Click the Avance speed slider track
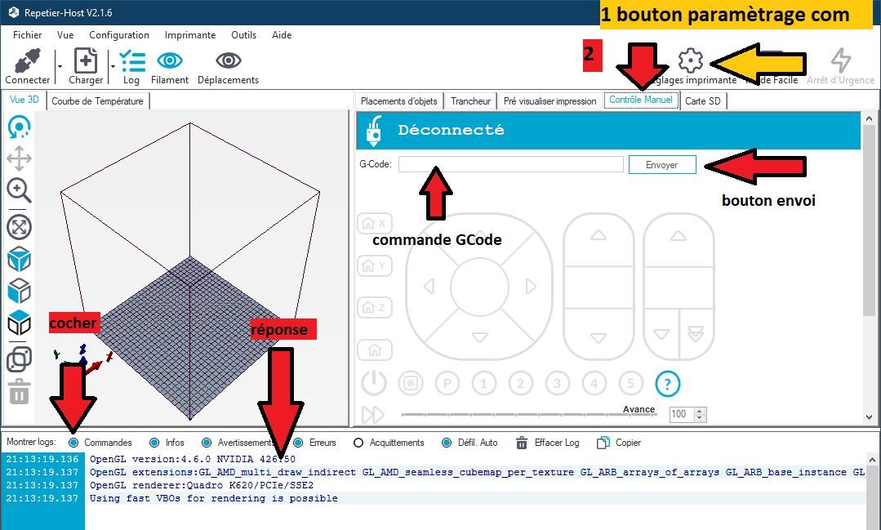This screenshot has height=530, width=881. click(x=528, y=415)
